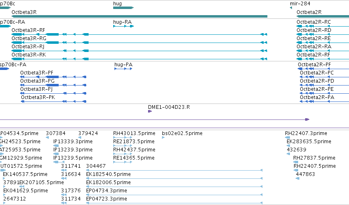Choose transcript Octbeta3R-RK

tap(29, 55)
